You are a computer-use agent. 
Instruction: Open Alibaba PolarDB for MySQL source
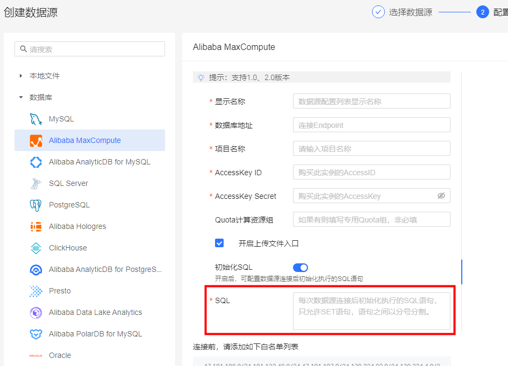(x=95, y=334)
